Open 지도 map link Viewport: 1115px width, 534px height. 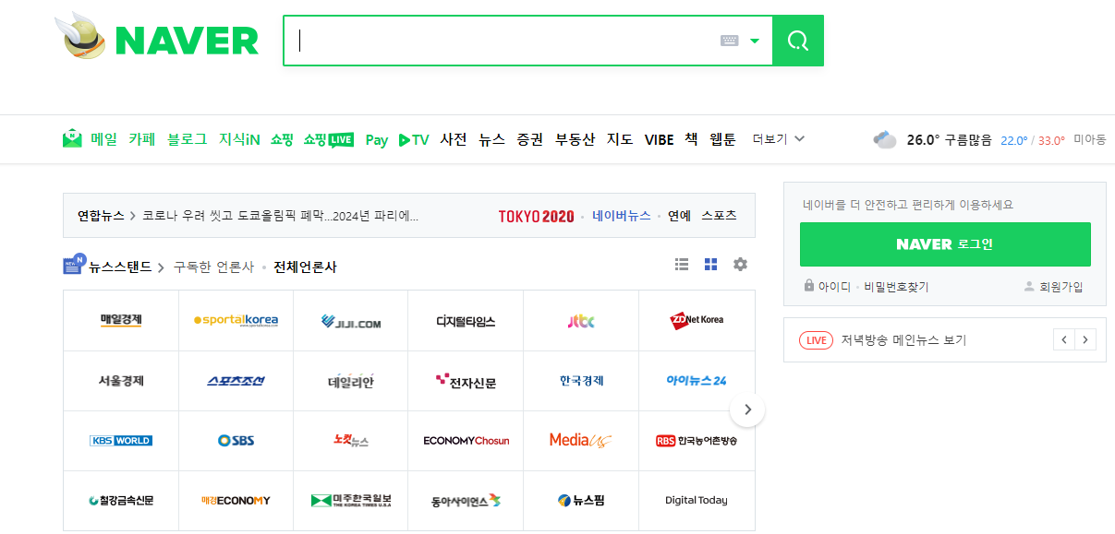(620, 139)
